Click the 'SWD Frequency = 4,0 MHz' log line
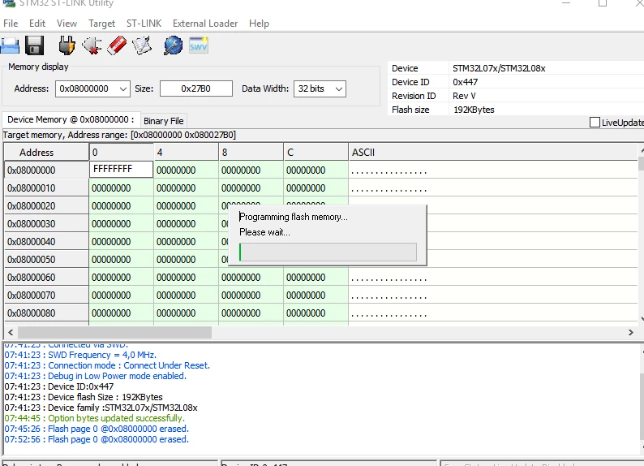This screenshot has height=466, width=644. 80,355
